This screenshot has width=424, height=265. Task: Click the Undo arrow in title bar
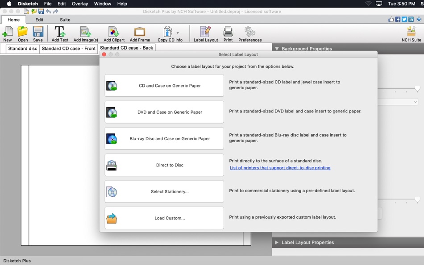click(48, 11)
